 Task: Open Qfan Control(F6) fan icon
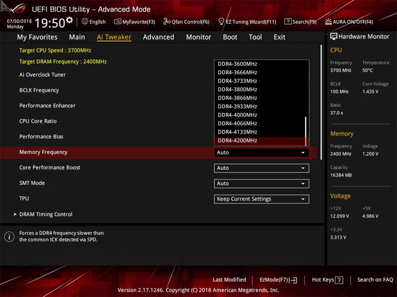click(x=167, y=21)
